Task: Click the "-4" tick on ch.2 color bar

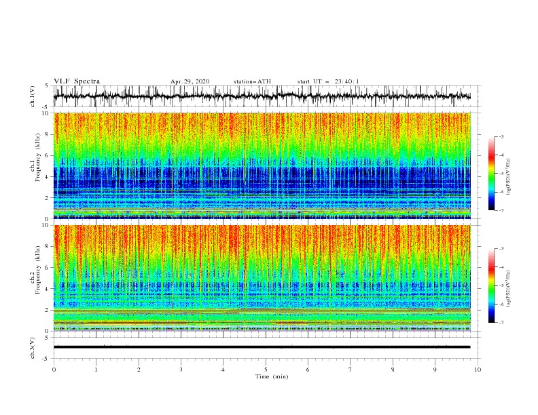Action: click(x=501, y=267)
